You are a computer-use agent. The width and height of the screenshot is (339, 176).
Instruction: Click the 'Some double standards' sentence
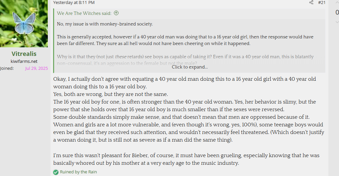coord(181,117)
